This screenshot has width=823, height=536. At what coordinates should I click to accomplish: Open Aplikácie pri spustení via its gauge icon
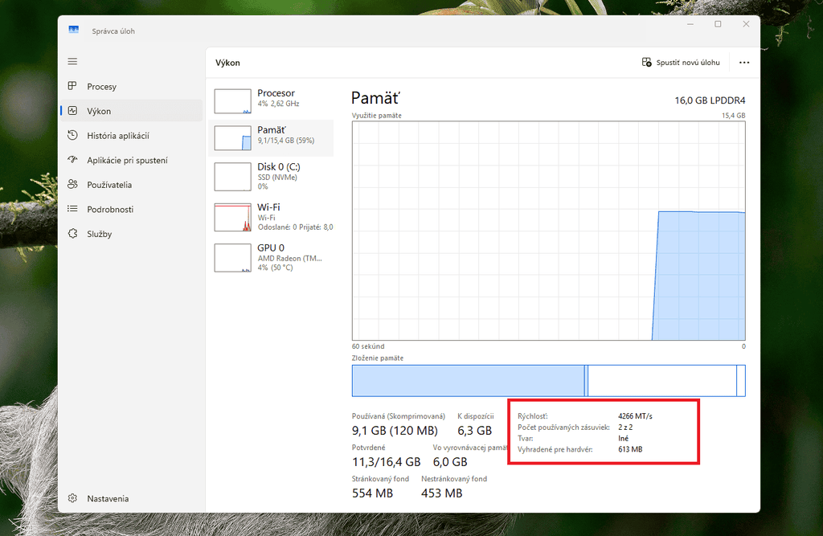72,160
